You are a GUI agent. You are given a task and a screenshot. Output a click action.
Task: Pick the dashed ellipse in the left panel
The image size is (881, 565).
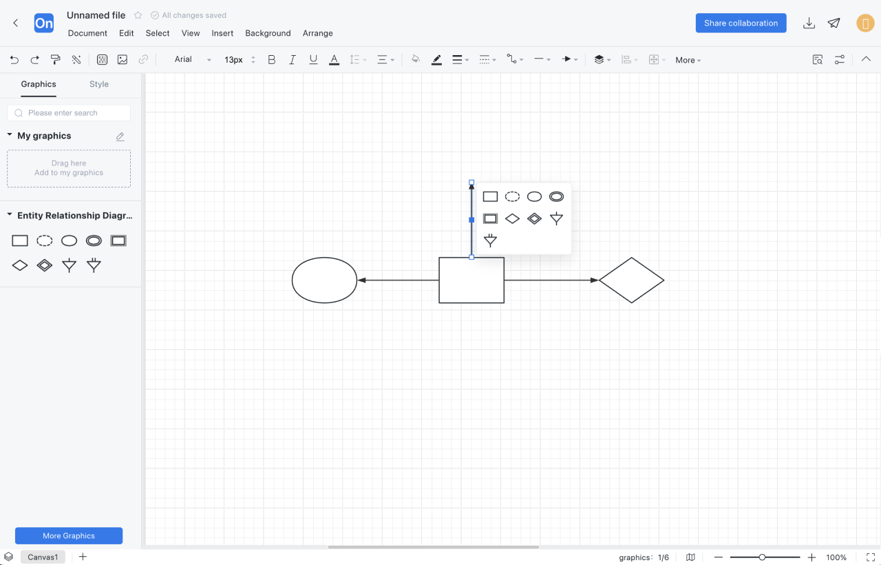45,240
